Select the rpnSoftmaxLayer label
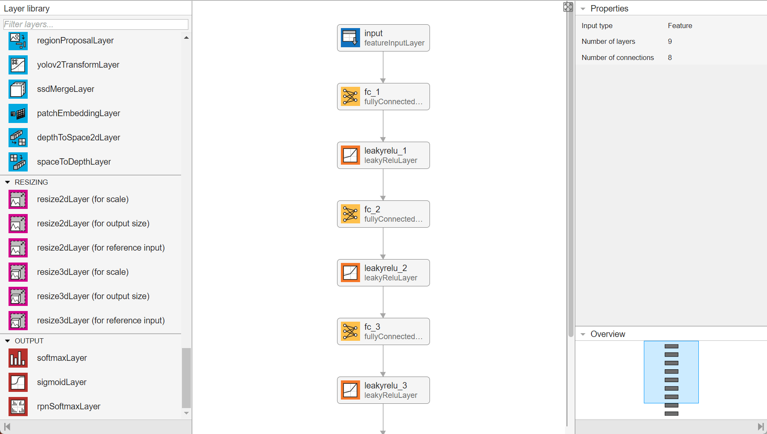767x434 pixels. (69, 406)
